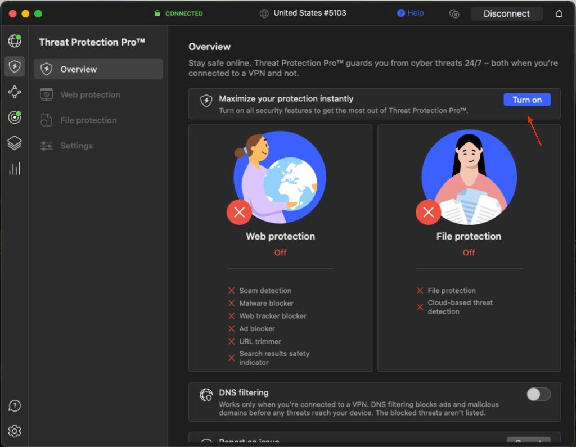Click the Search results safety indicator row
576x447 pixels.
click(269, 358)
